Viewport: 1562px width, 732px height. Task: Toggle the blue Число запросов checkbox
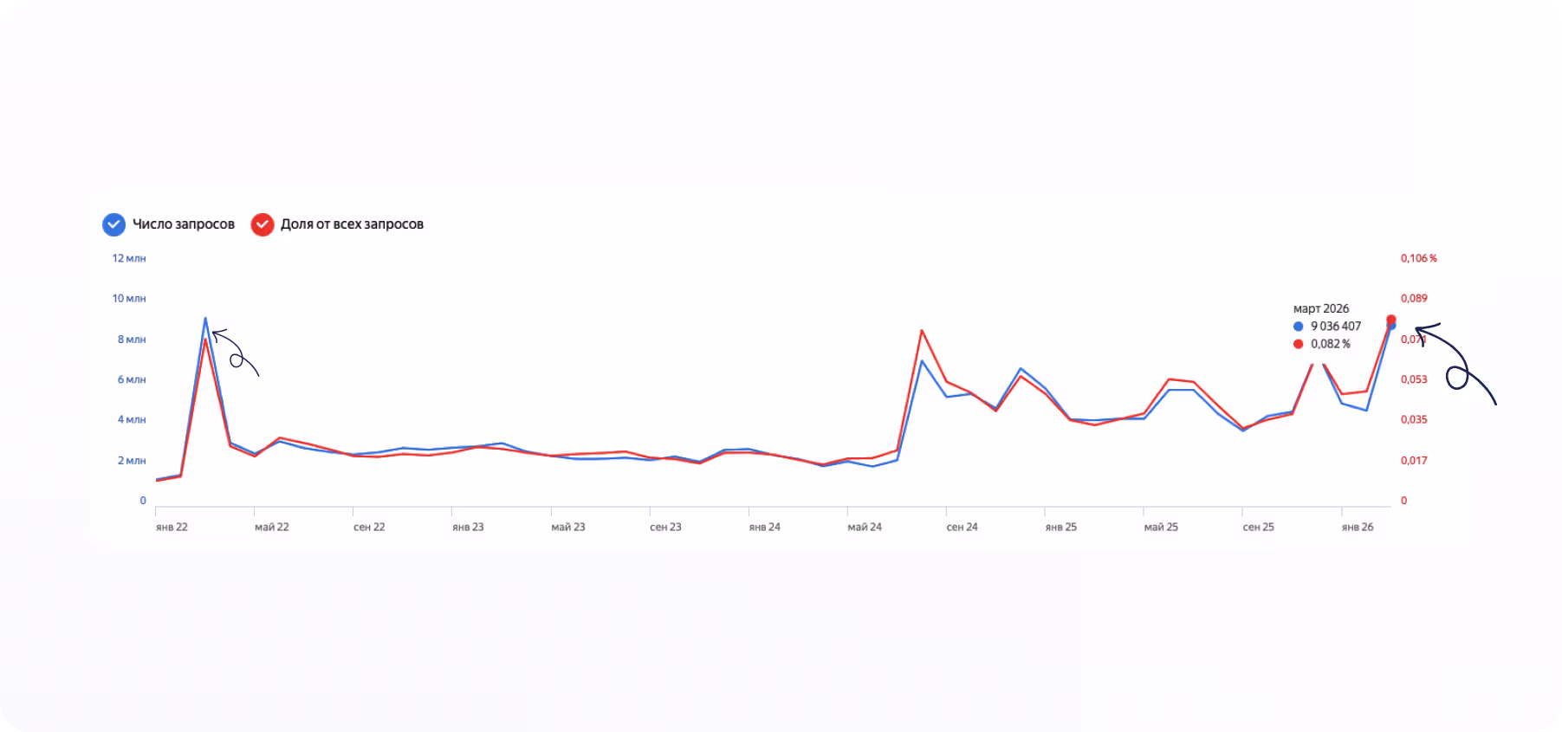click(x=113, y=224)
